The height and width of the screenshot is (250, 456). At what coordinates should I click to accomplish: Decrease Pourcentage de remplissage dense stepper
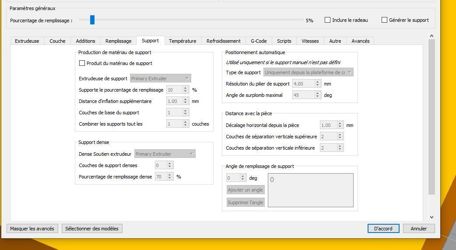pyautogui.click(x=170, y=178)
